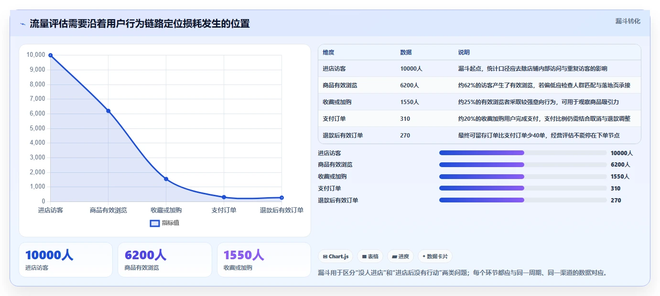Click the description starting 漏斗起点
The height and width of the screenshot is (296, 660).
click(x=533, y=69)
